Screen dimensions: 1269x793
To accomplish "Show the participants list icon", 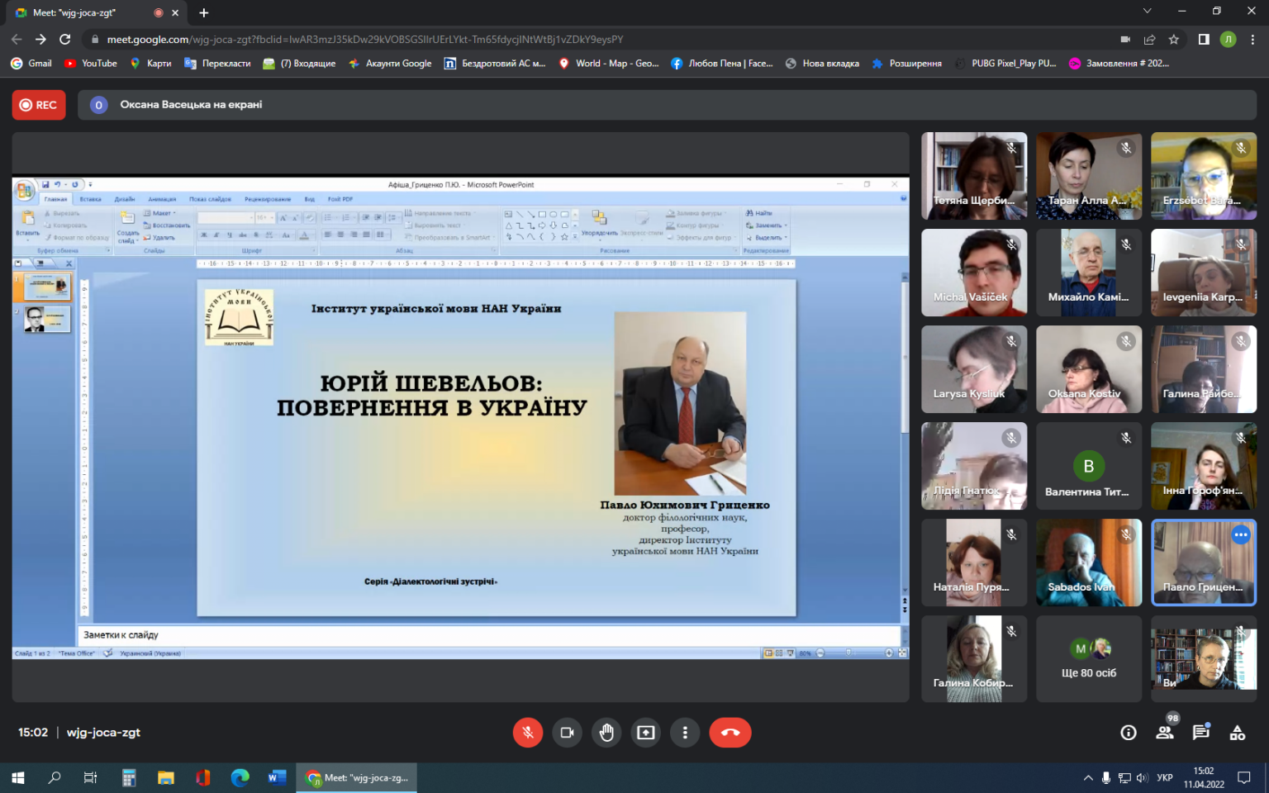I will 1165,733.
